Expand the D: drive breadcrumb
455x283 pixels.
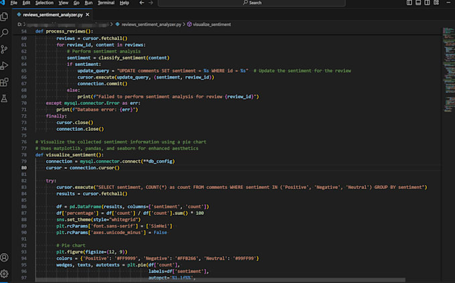19,24
